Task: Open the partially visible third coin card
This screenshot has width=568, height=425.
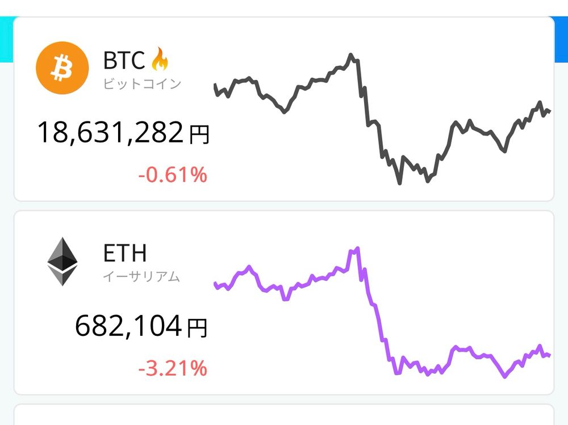Action: 284,415
